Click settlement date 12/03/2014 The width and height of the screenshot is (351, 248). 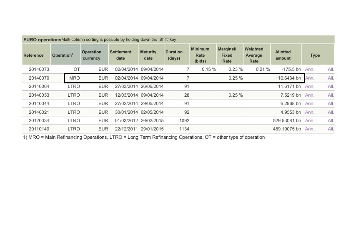126,95
